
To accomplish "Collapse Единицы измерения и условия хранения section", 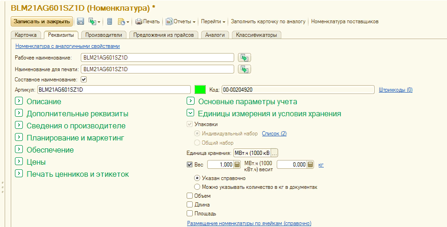I will [x=190, y=113].
